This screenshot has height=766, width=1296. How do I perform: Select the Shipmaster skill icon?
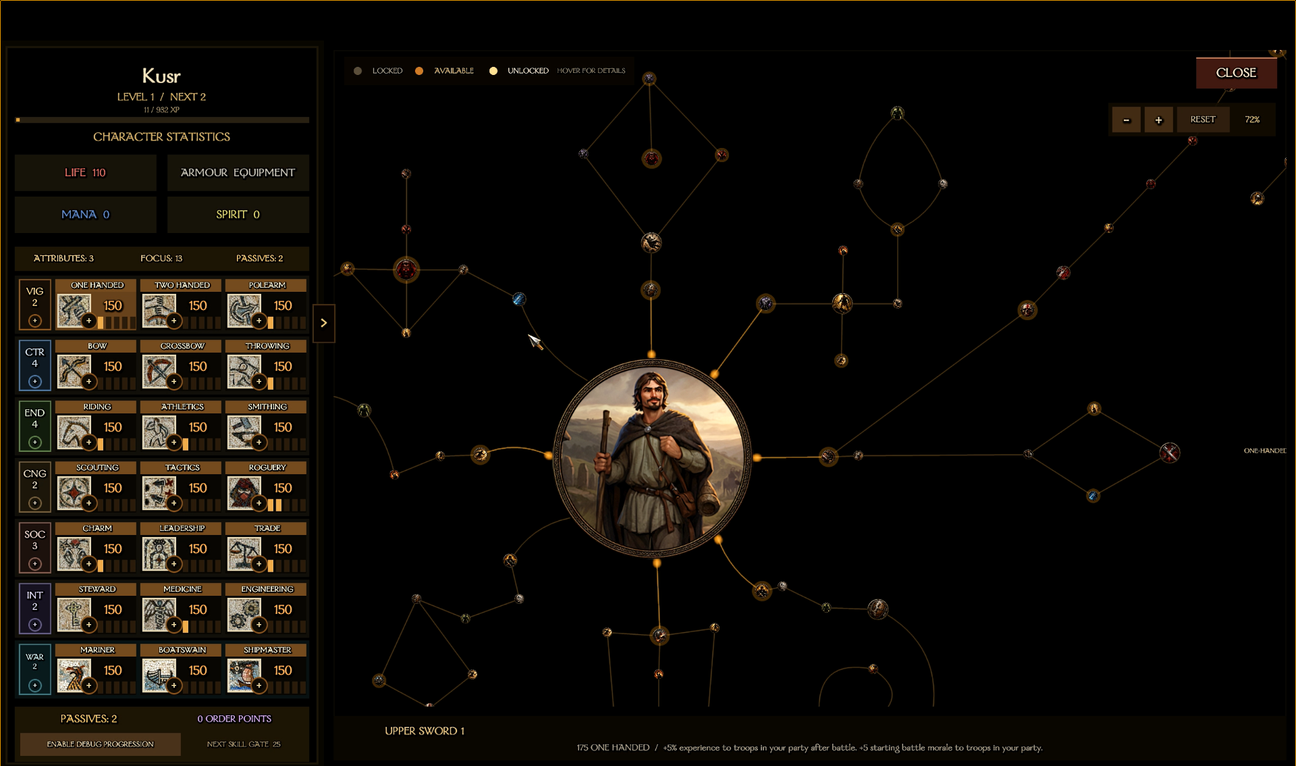click(x=244, y=675)
